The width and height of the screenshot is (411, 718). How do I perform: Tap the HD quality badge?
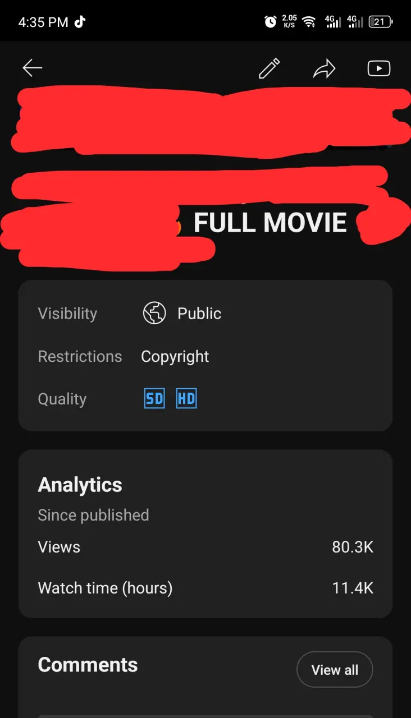coord(186,399)
